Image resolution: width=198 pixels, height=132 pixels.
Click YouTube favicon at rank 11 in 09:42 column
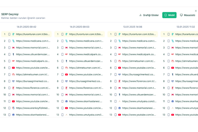point(13,101)
